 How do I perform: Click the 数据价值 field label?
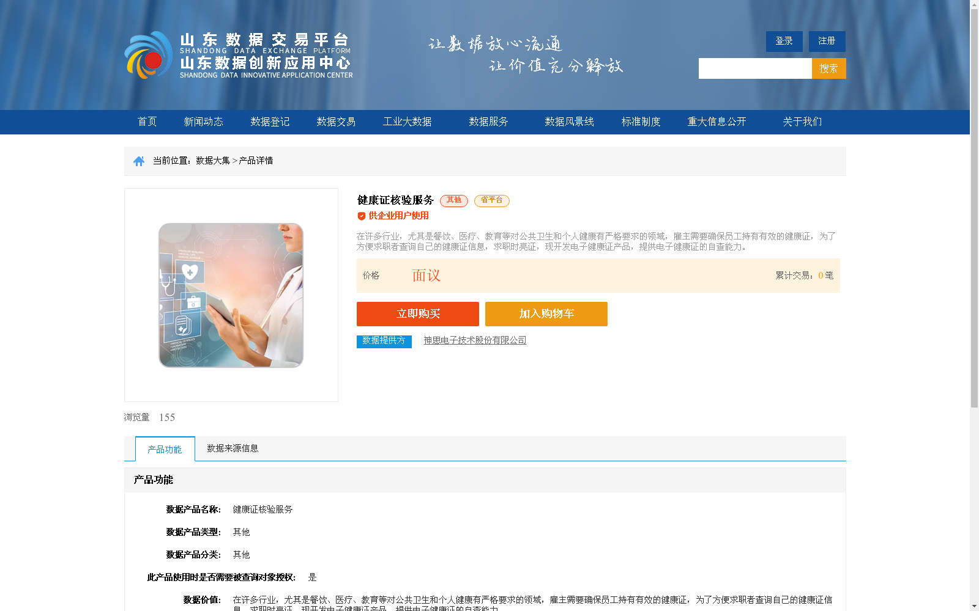[x=202, y=600]
